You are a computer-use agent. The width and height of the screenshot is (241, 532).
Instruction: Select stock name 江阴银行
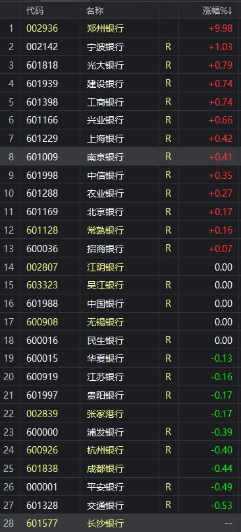pyautogui.click(x=105, y=267)
